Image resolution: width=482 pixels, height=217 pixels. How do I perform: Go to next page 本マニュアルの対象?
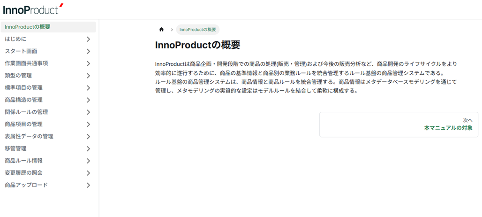(448, 128)
